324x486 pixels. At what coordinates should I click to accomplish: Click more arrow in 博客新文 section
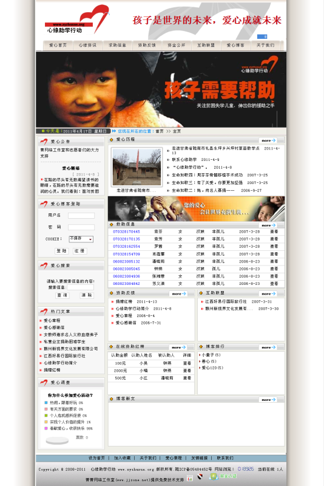268,400
